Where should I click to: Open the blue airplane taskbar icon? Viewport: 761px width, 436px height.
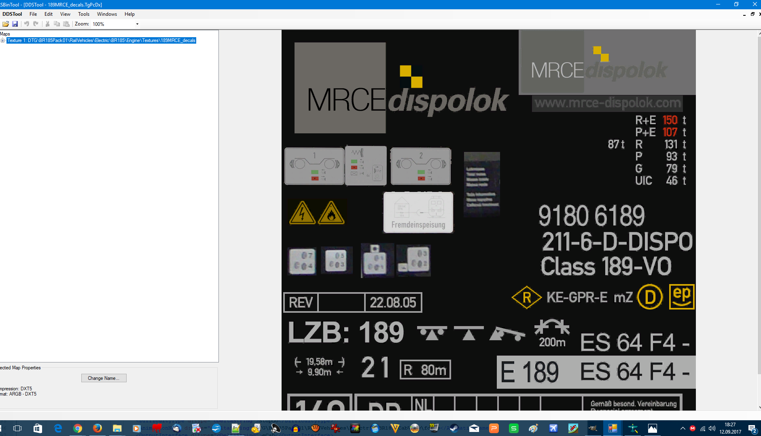pyautogui.click(x=553, y=428)
